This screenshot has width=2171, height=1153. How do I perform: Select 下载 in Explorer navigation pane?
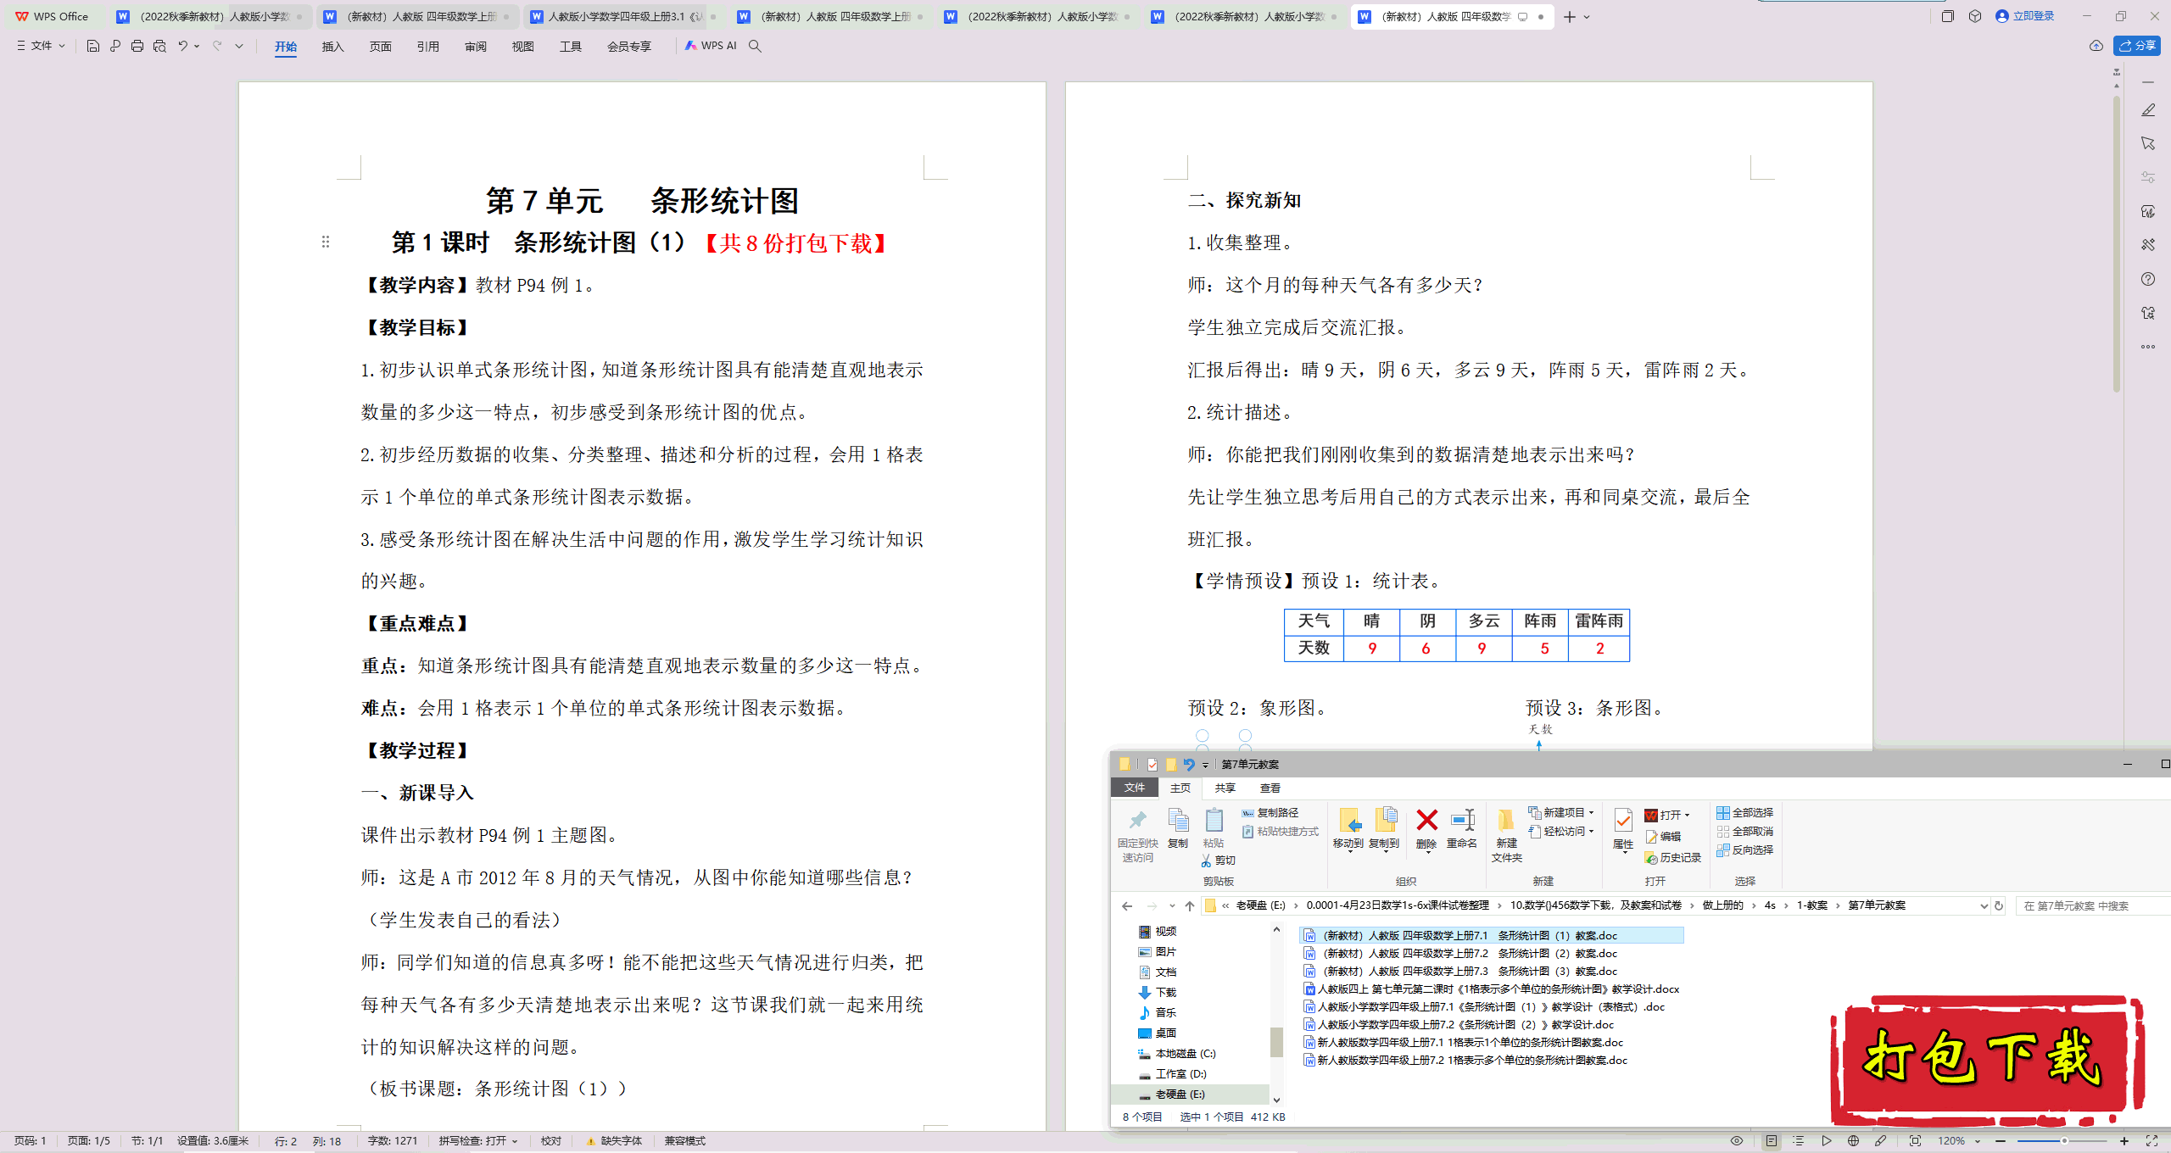point(1165,993)
